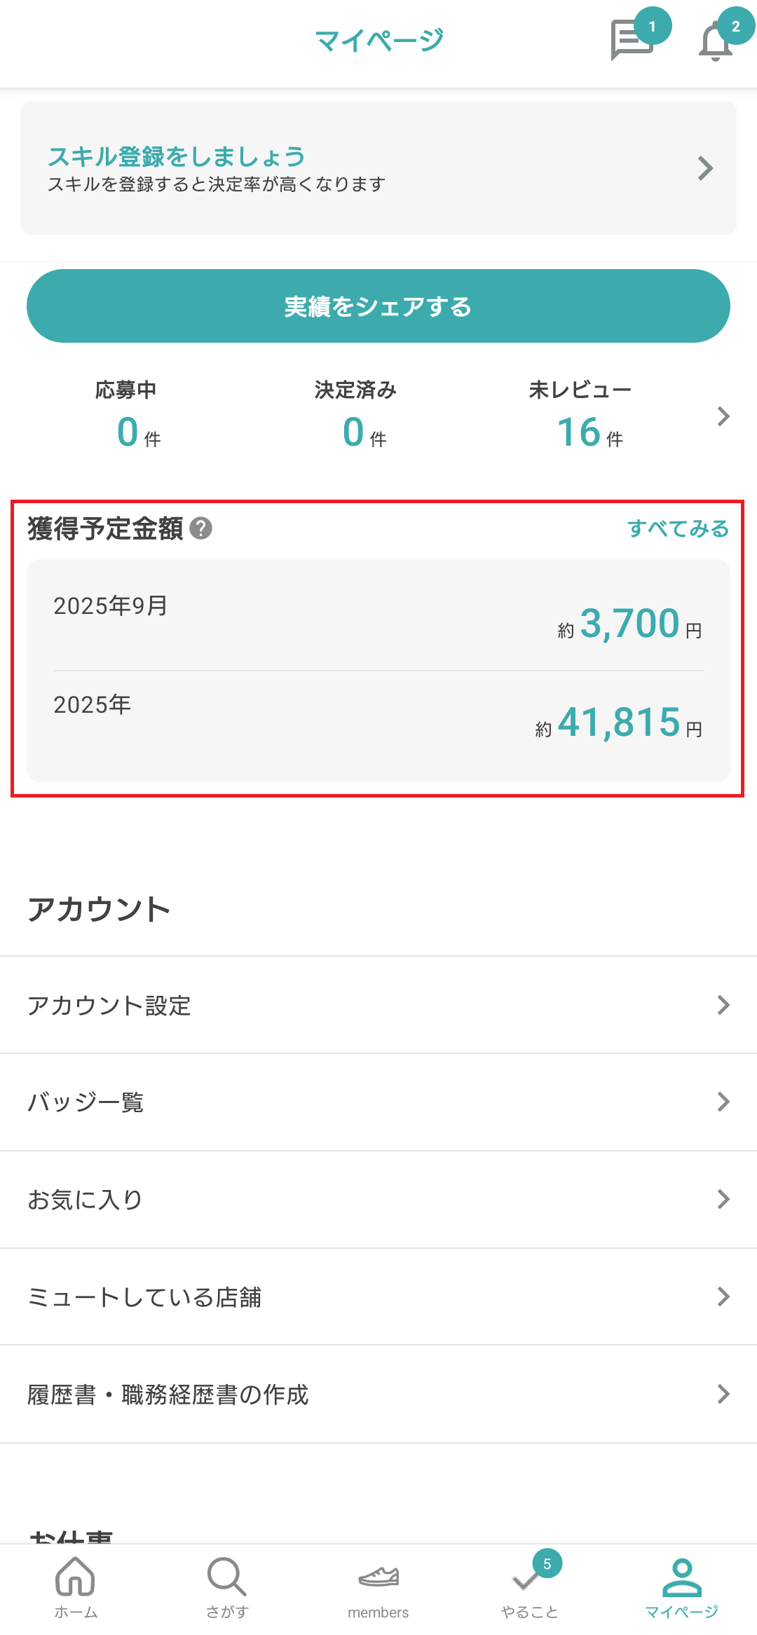The image size is (757, 1635).
Task: Open the さがす search tab
Action: (227, 1587)
